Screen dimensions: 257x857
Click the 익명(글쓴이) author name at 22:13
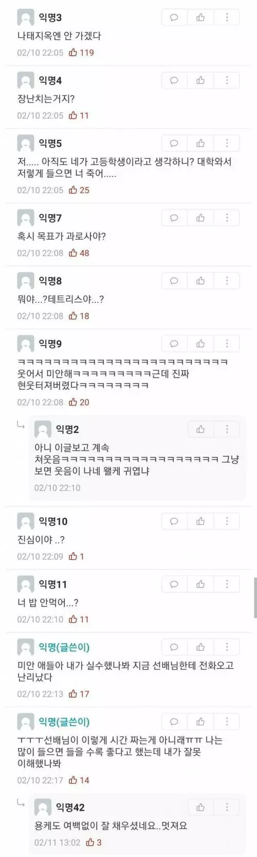coord(64,647)
